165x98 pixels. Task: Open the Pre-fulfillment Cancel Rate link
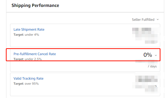coord(35,54)
